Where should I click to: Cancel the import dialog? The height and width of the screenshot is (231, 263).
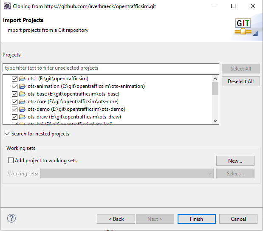click(238, 219)
